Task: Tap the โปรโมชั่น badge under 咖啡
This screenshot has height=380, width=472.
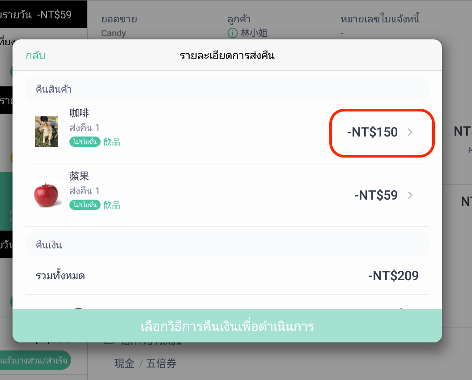Action: click(x=85, y=141)
